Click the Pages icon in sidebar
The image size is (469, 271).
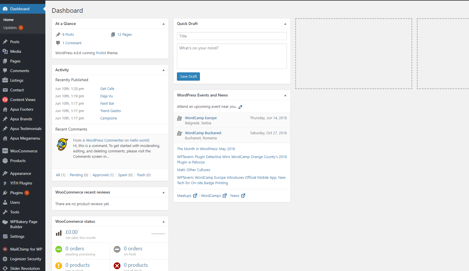pyautogui.click(x=5, y=61)
